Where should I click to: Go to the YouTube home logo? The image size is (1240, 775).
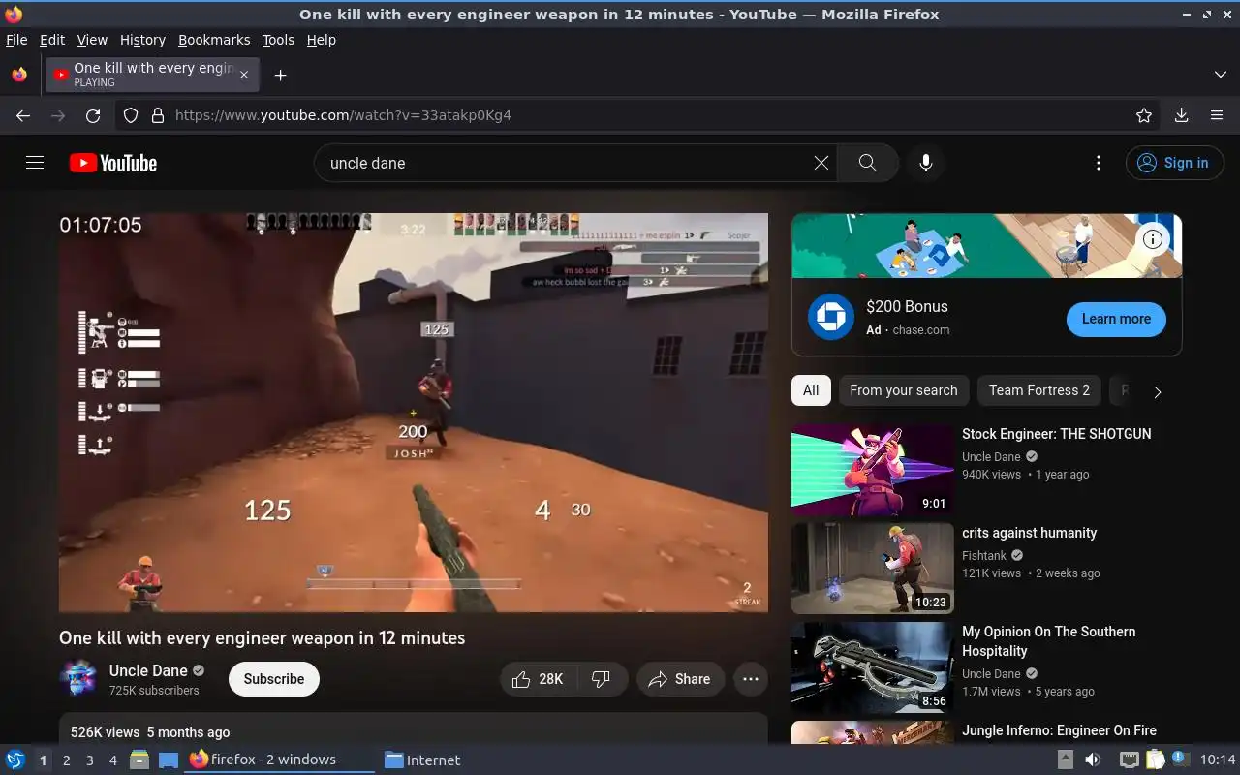coord(113,163)
